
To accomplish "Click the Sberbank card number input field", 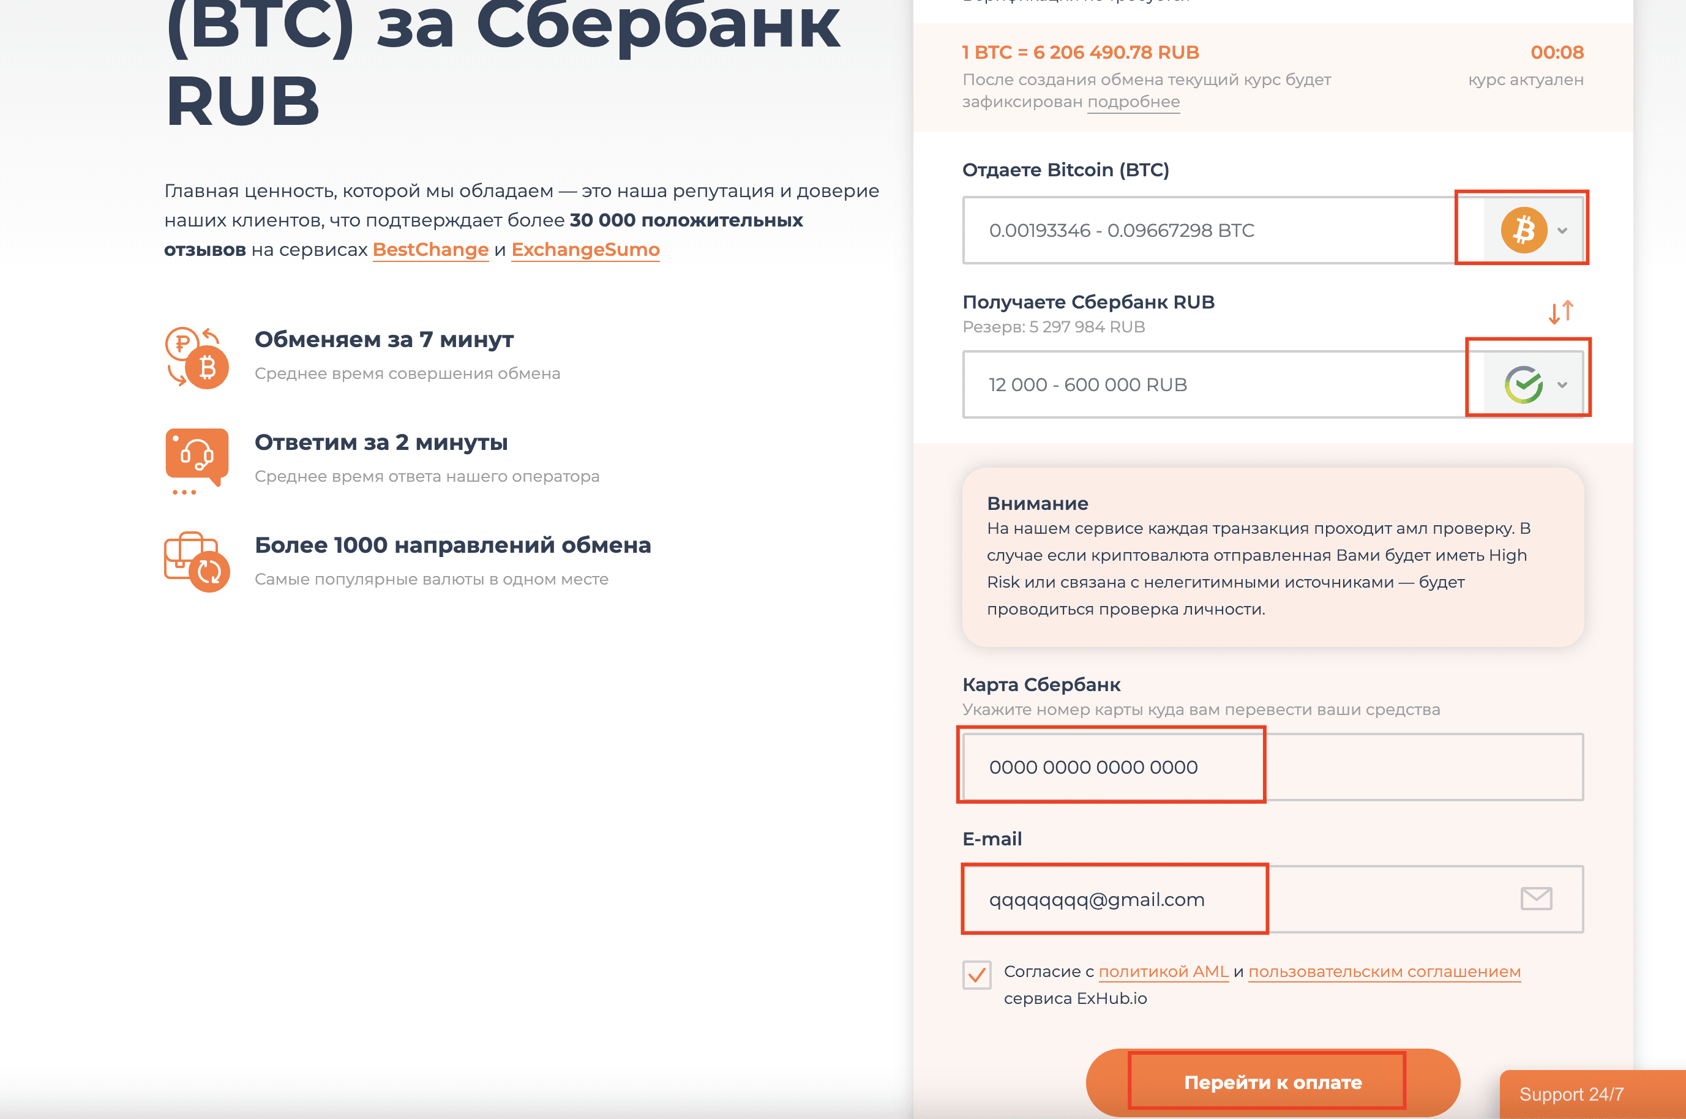I will (x=1112, y=766).
